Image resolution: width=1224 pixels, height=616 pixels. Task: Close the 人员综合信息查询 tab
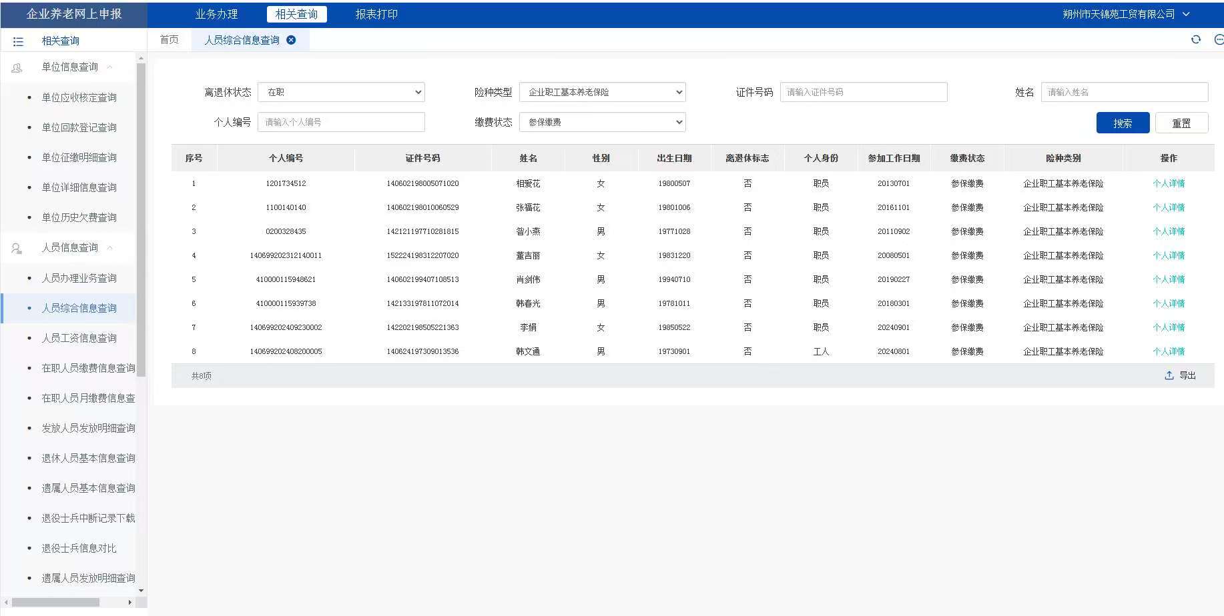tap(291, 40)
